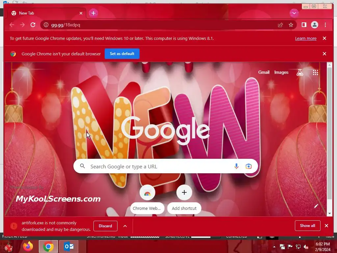Click the scrollbar down arrow
This screenshot has width=337, height=253.
329,213
